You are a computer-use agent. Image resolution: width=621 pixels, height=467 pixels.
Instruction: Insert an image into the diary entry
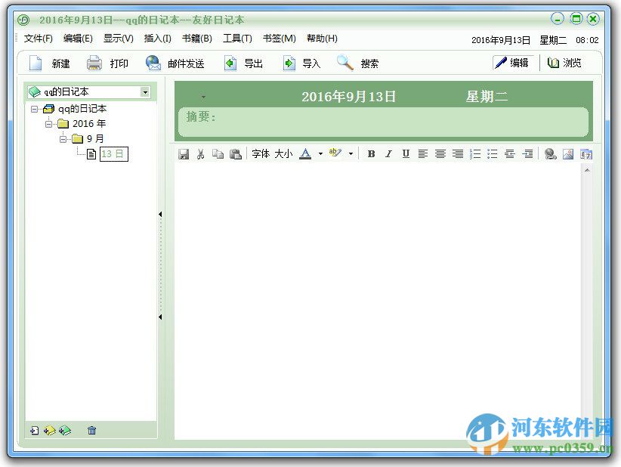coord(569,153)
